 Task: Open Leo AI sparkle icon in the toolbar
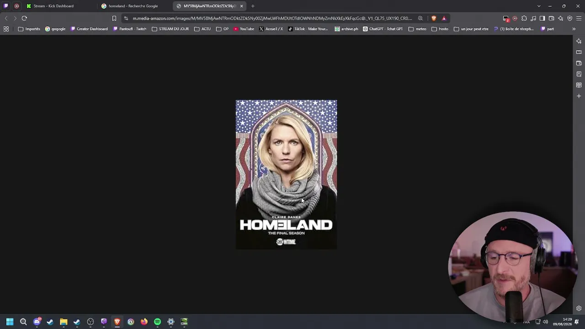561,18
